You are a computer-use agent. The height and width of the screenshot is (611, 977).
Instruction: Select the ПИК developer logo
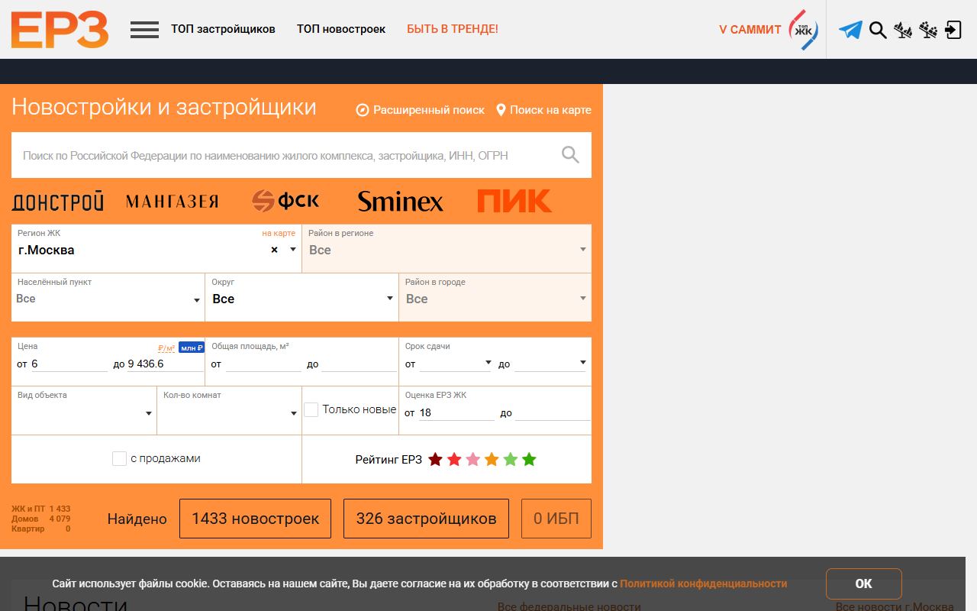514,201
